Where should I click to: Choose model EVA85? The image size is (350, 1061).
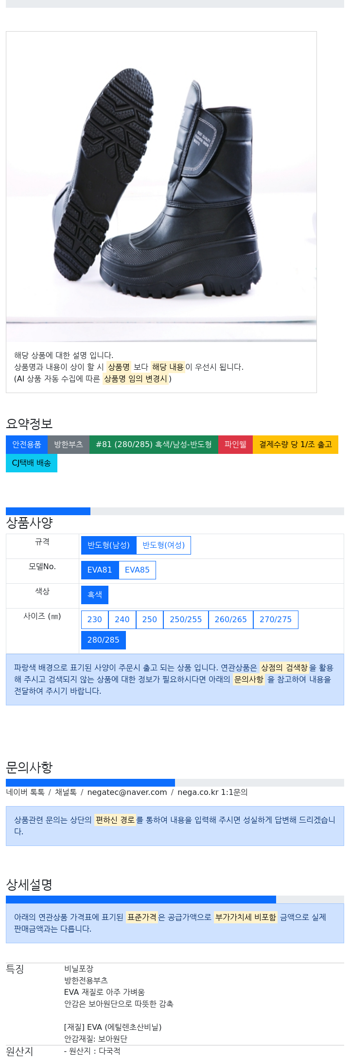tap(137, 570)
